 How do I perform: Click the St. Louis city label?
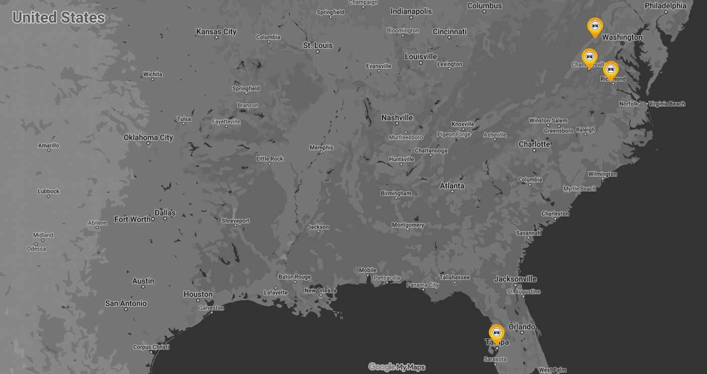tap(318, 45)
